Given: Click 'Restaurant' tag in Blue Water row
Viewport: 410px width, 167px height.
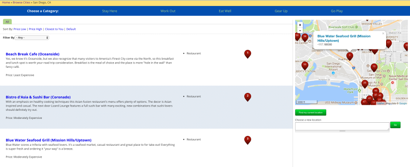Looking at the screenshot, I should tap(194, 139).
